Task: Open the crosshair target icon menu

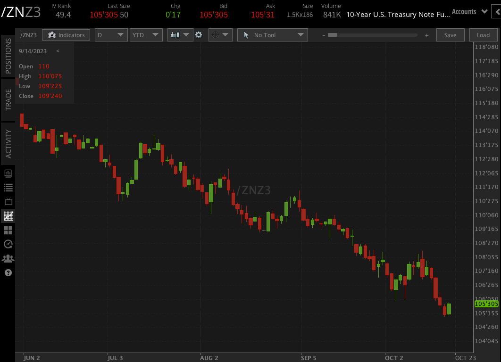Action: [220, 35]
